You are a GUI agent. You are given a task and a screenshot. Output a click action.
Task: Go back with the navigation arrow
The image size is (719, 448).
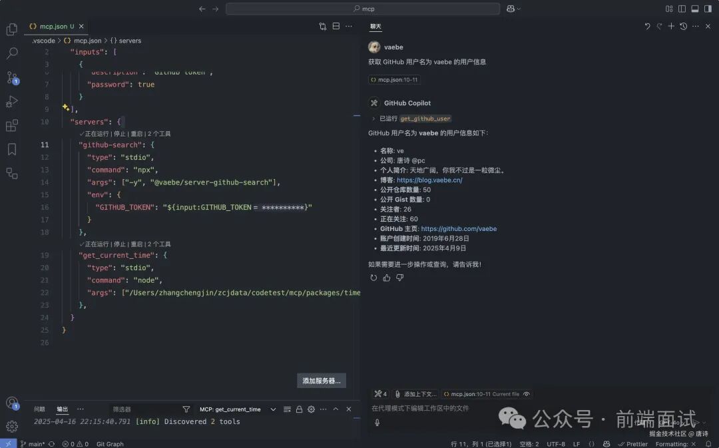pos(202,9)
